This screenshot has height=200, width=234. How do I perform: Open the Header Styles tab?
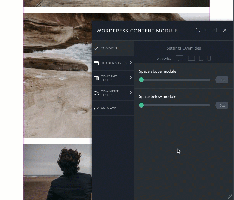point(113,63)
